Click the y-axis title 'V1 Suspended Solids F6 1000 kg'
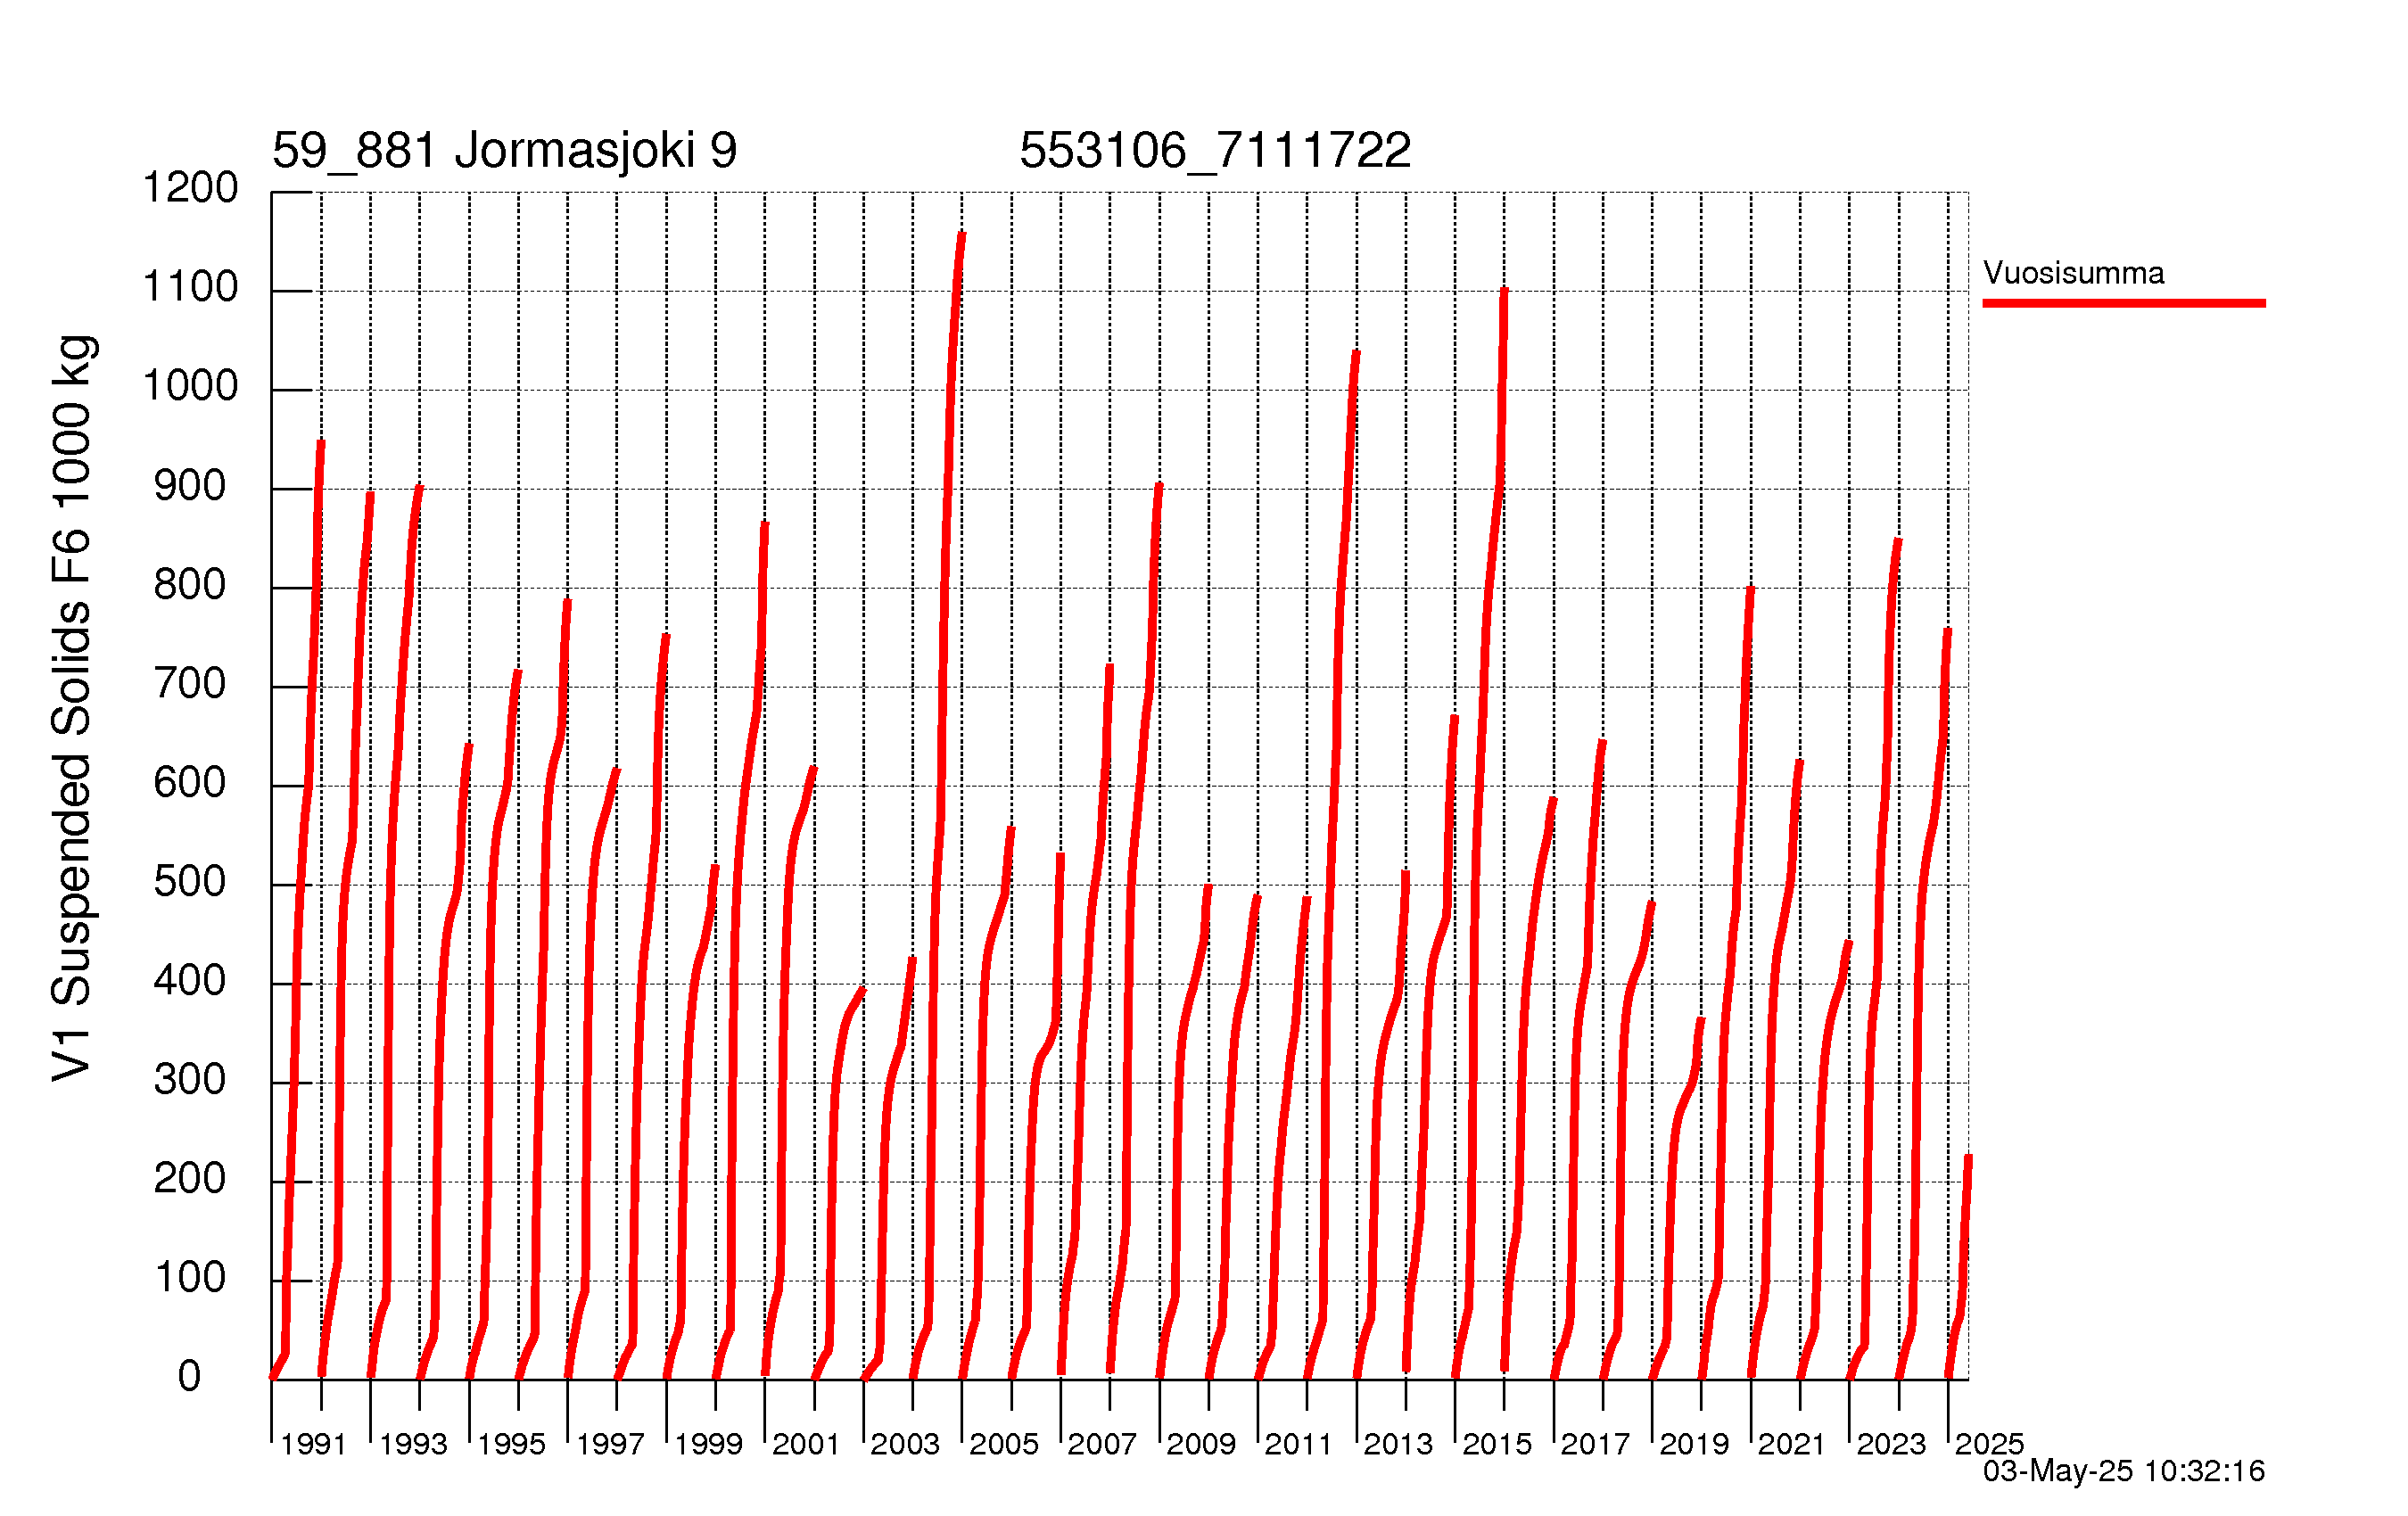 [x=72, y=708]
